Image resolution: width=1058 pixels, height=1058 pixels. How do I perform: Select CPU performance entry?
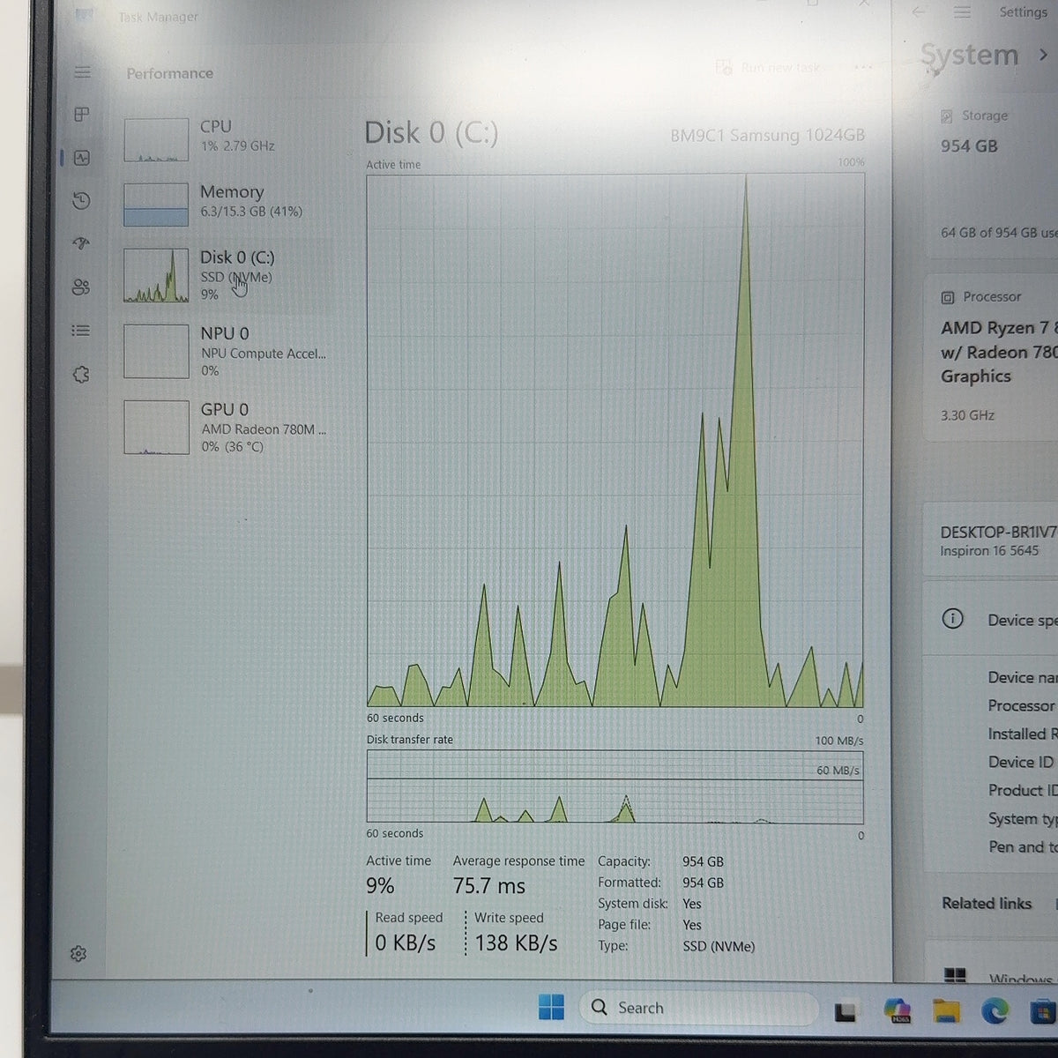point(226,139)
